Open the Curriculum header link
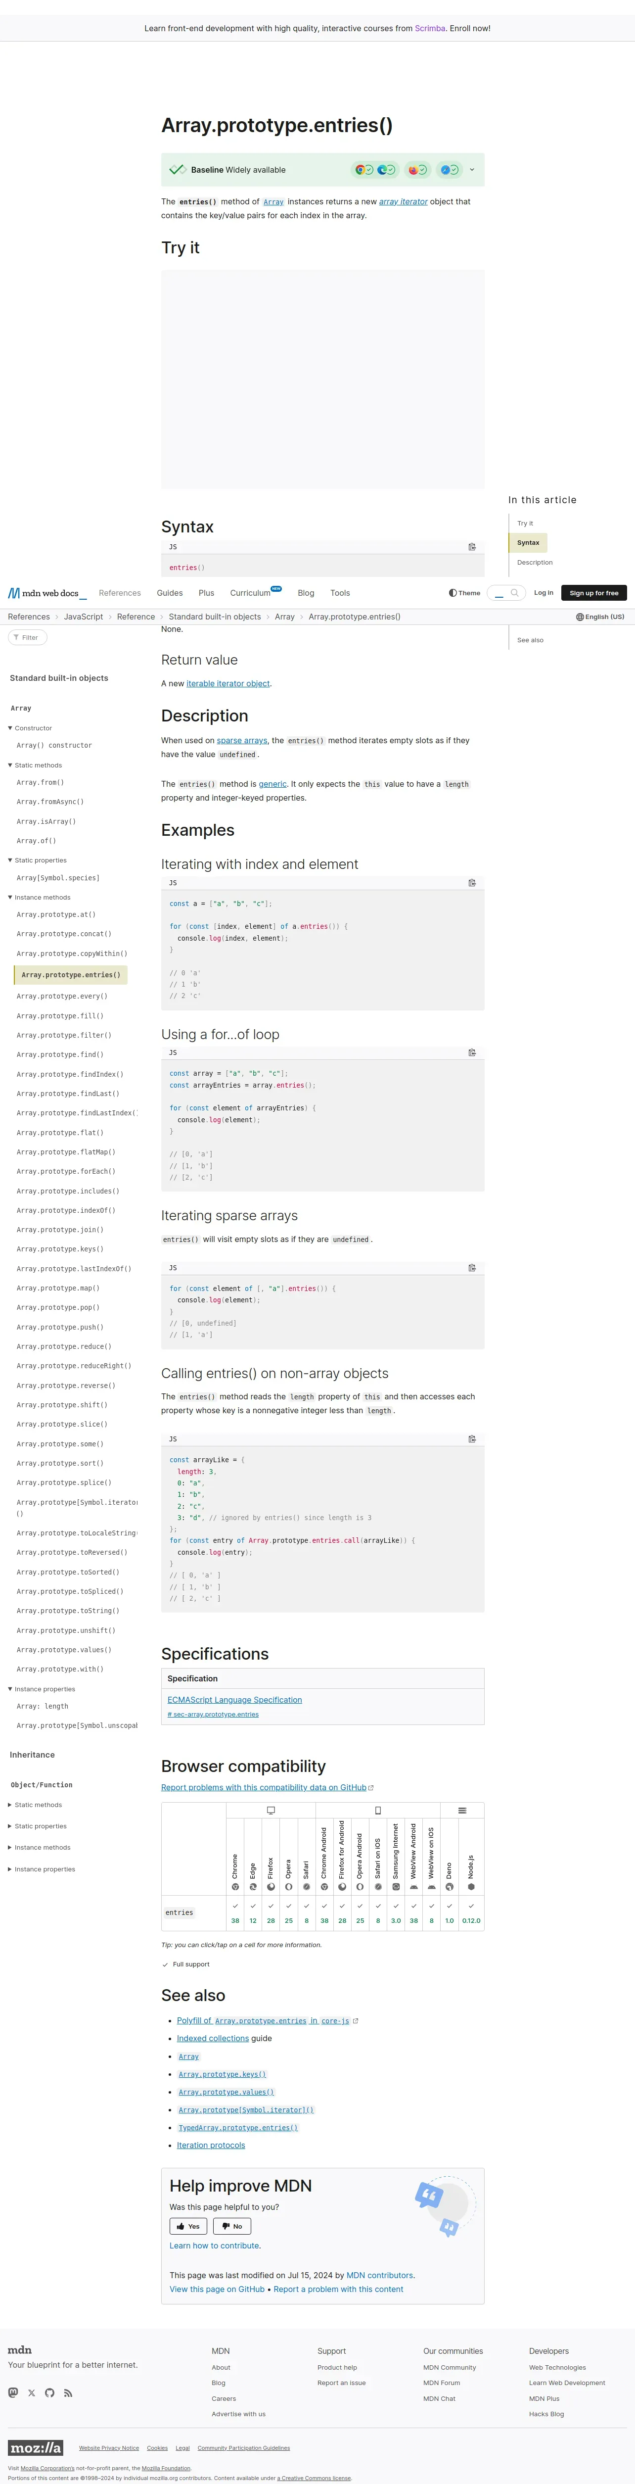635x2484 pixels. pyautogui.click(x=251, y=593)
